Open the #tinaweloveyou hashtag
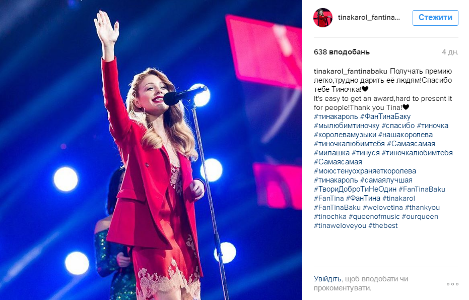469x300 pixels. pos(340,225)
